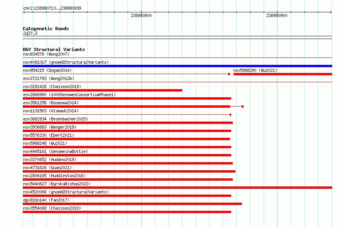Image resolution: width=343 pixels, height=227 pixels.
Task: Click the nsv5988248 (Wu2021) label
Action: click(x=45, y=143)
